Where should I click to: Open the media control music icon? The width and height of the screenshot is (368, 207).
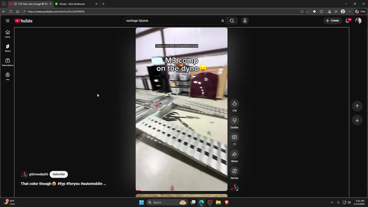(329, 11)
